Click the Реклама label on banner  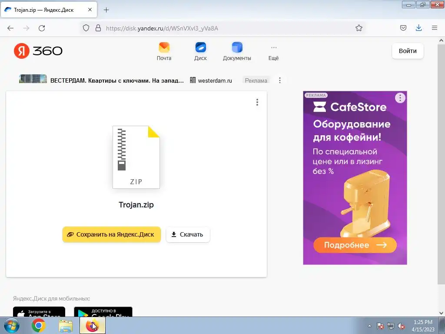point(256,80)
